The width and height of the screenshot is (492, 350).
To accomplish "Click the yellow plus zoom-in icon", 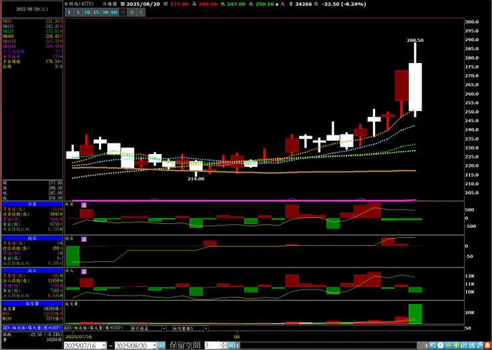I will pos(456,345).
